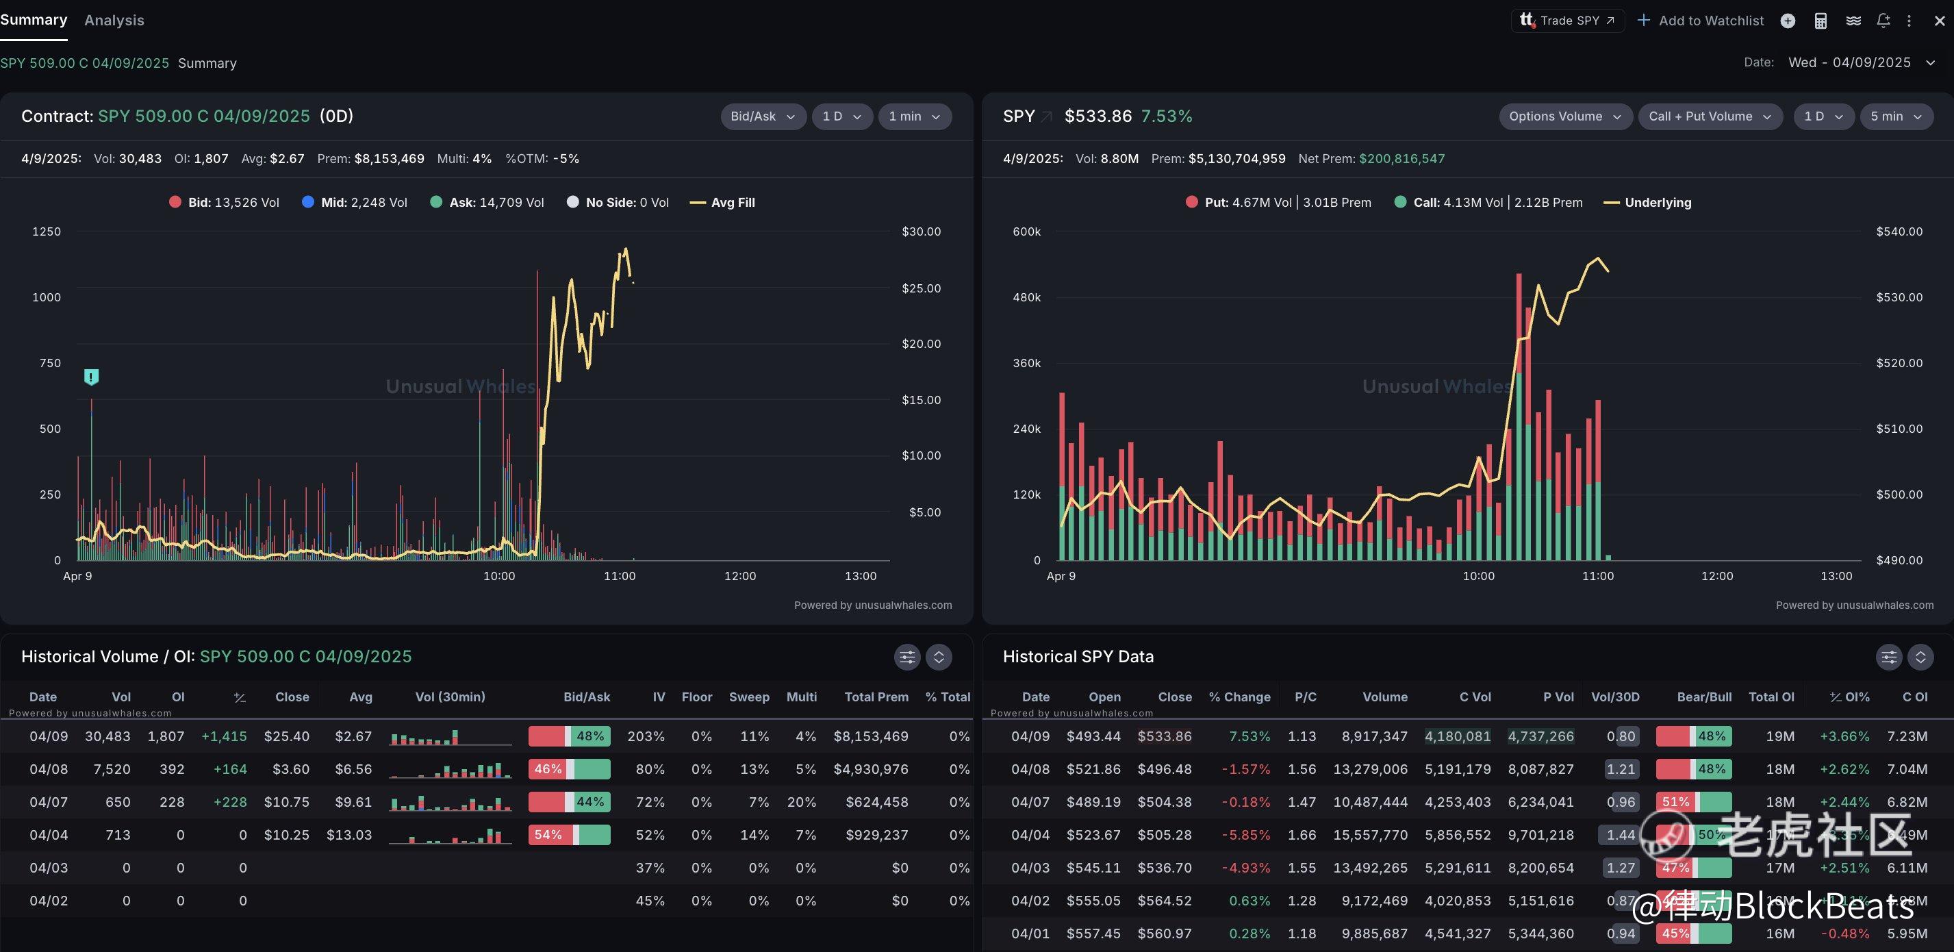Collapse the Historical SPY Data panel

coord(1920,657)
